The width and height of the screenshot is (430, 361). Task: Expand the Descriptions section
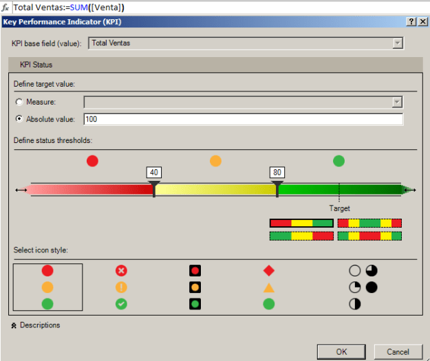[14, 325]
